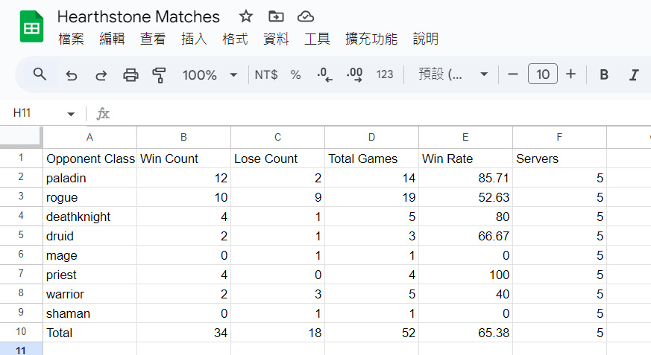Open the 插入 (Insert) menu

pos(194,39)
